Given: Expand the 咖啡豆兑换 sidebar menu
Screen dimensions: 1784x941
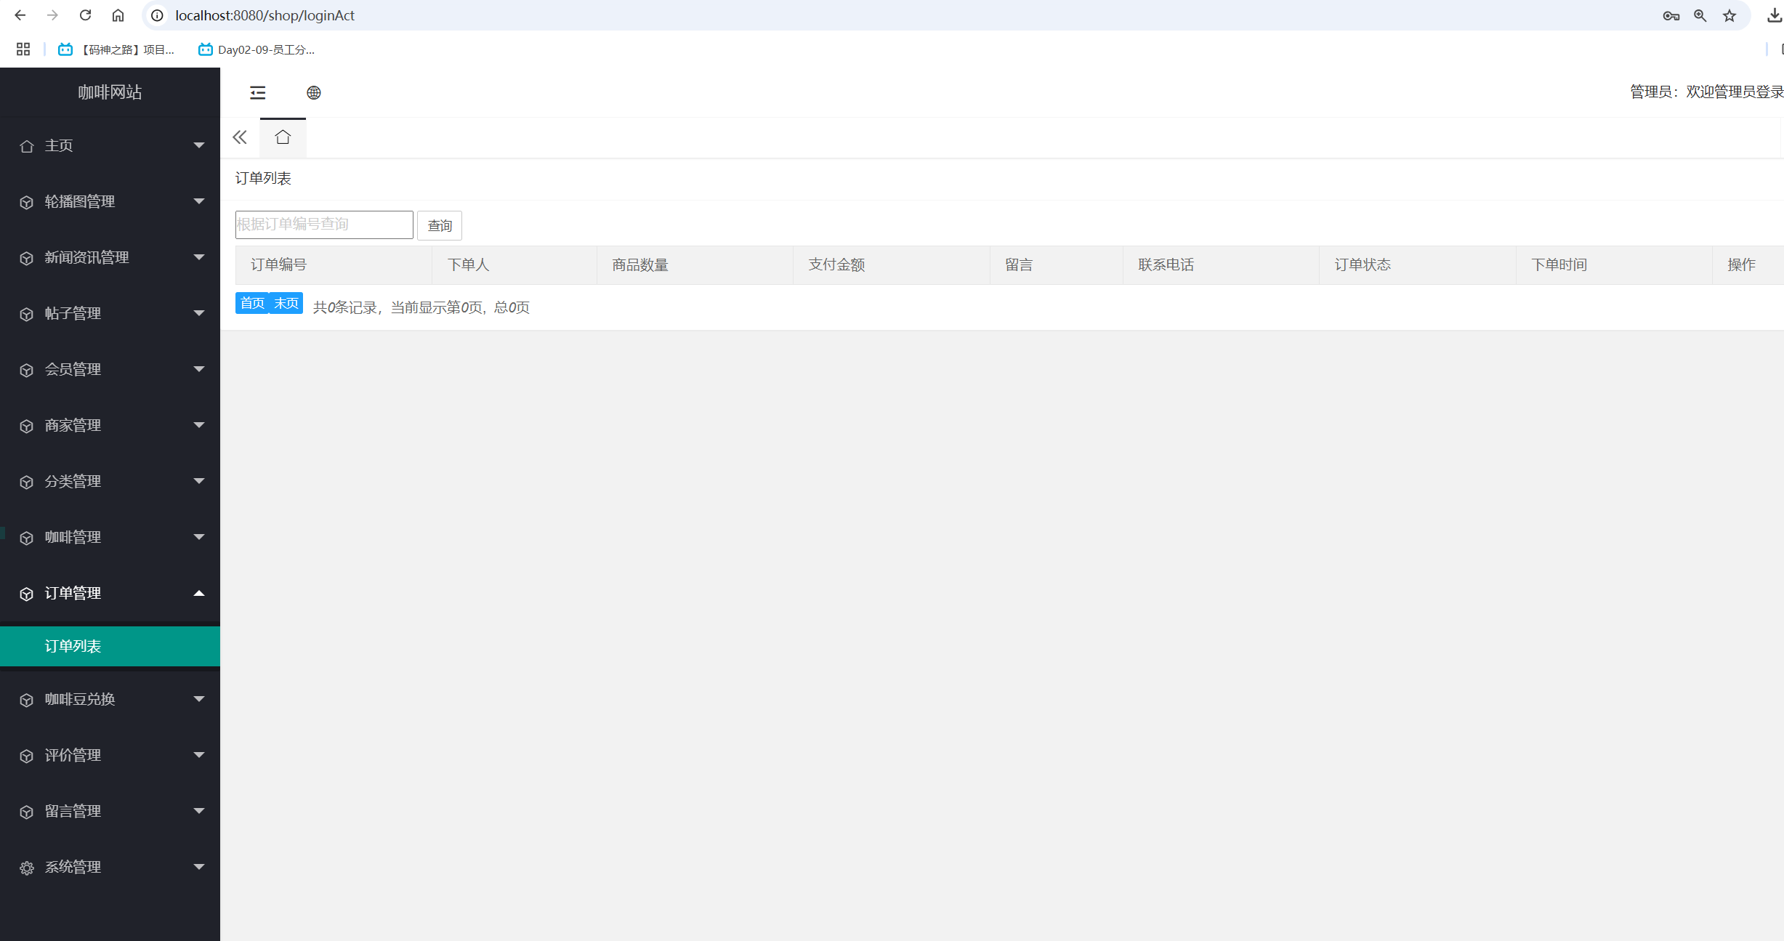Looking at the screenshot, I should pos(80,699).
